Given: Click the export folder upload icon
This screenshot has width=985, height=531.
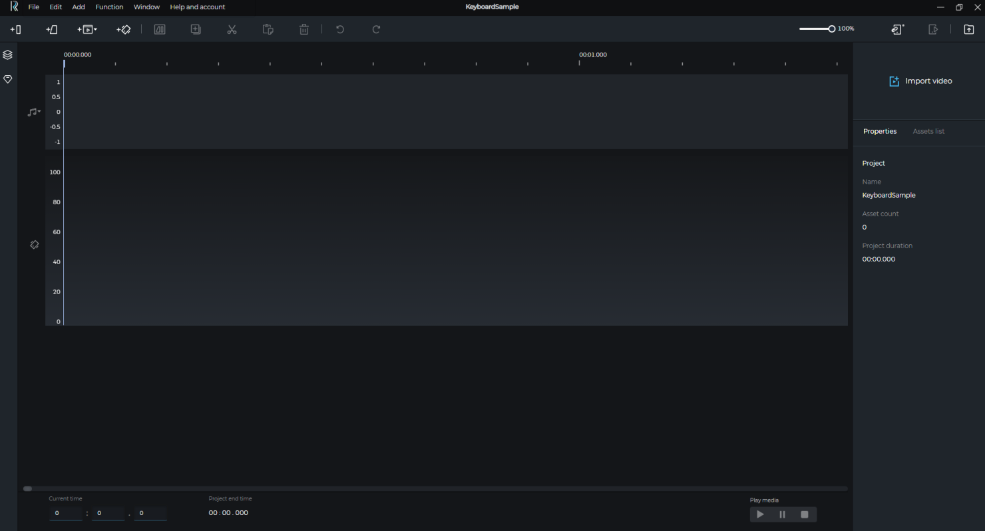Looking at the screenshot, I should pyautogui.click(x=969, y=29).
